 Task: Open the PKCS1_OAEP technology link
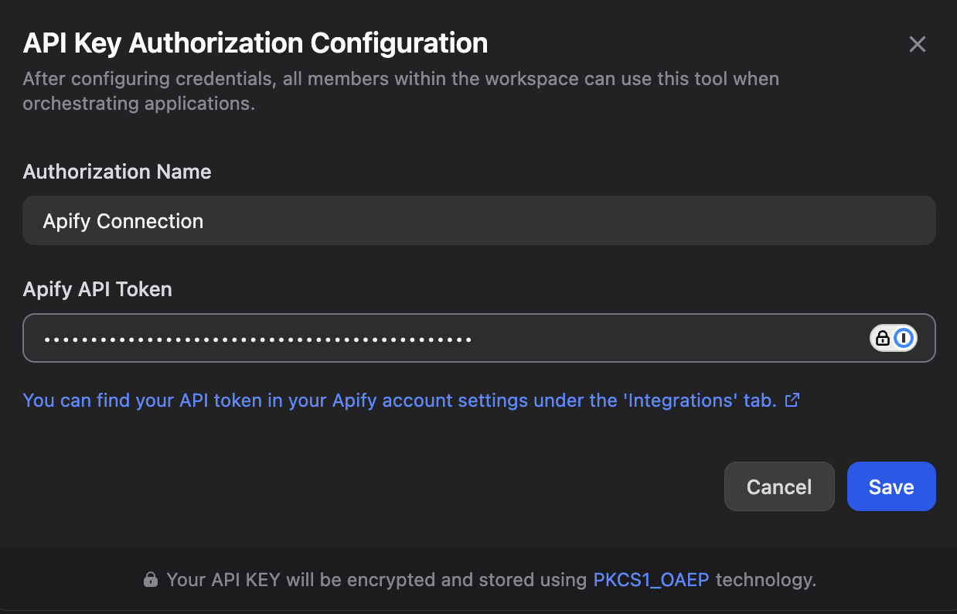[650, 579]
